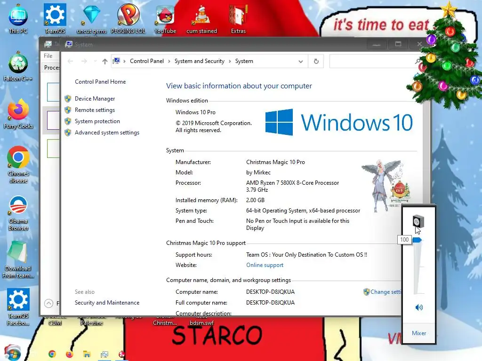Click the 2.00 GB installed memory value
This screenshot has height=361, width=482.
click(255, 200)
